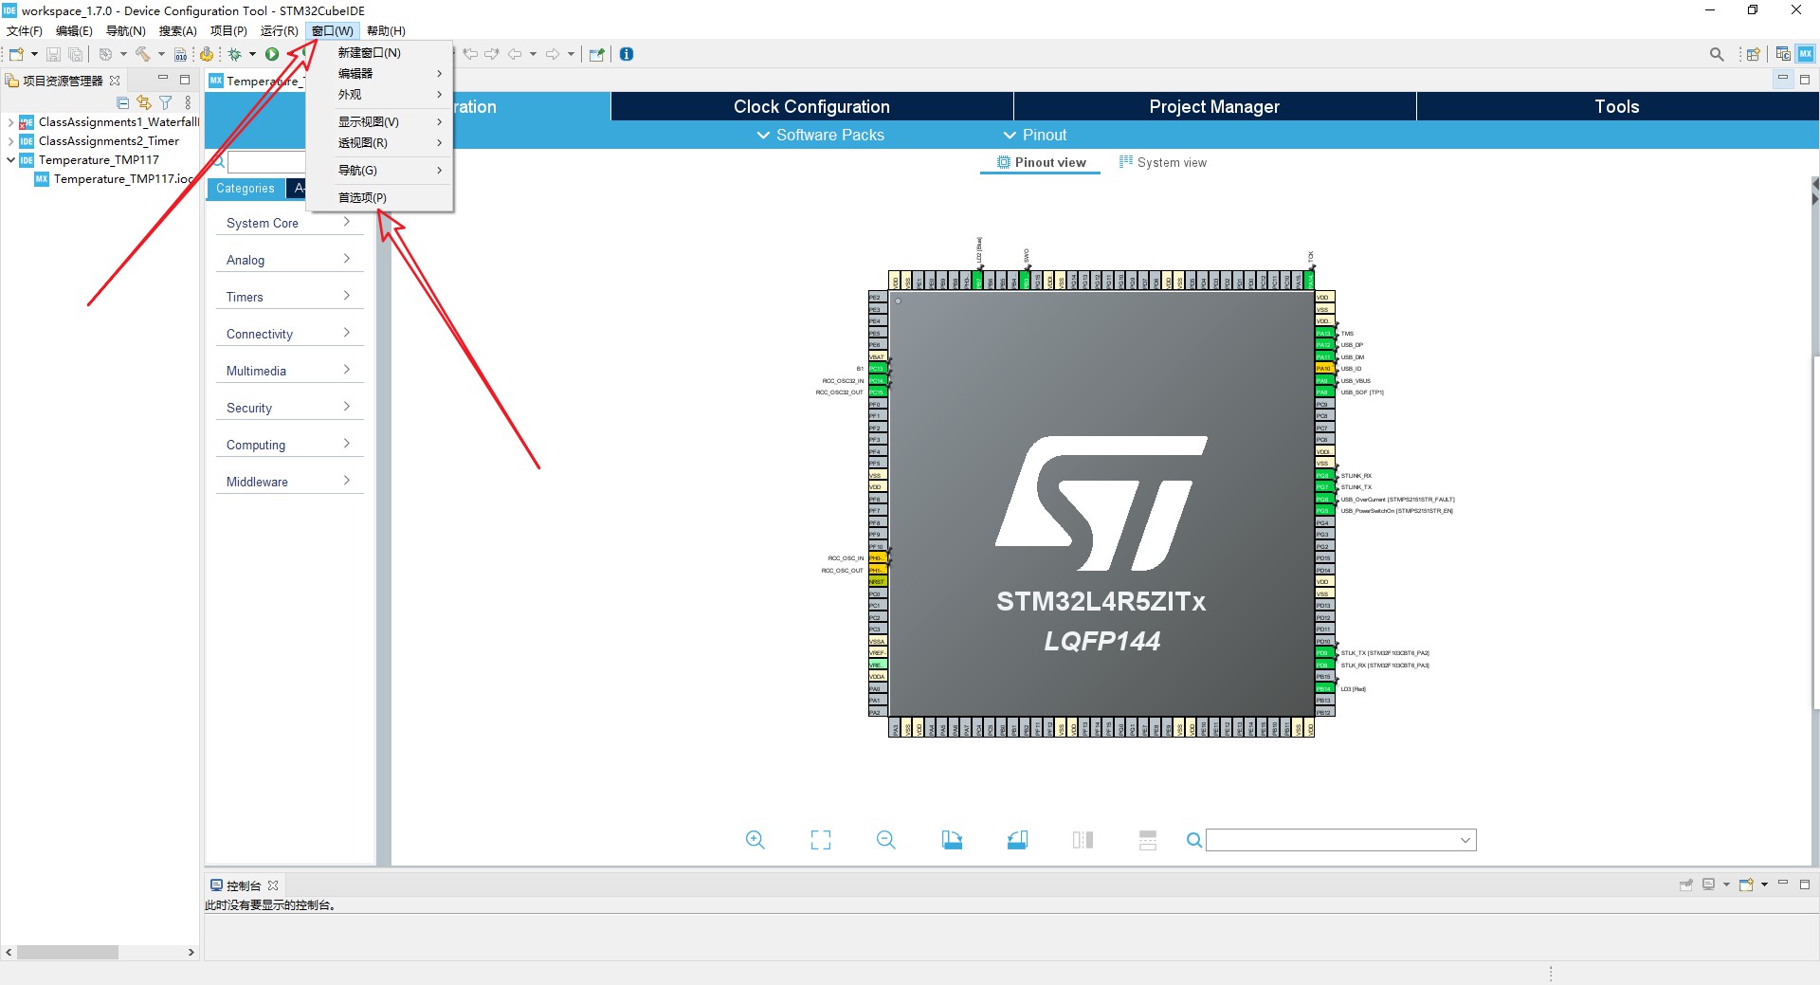Image resolution: width=1820 pixels, height=985 pixels.
Task: Toggle Link with Editor in project explorer
Action: [144, 102]
